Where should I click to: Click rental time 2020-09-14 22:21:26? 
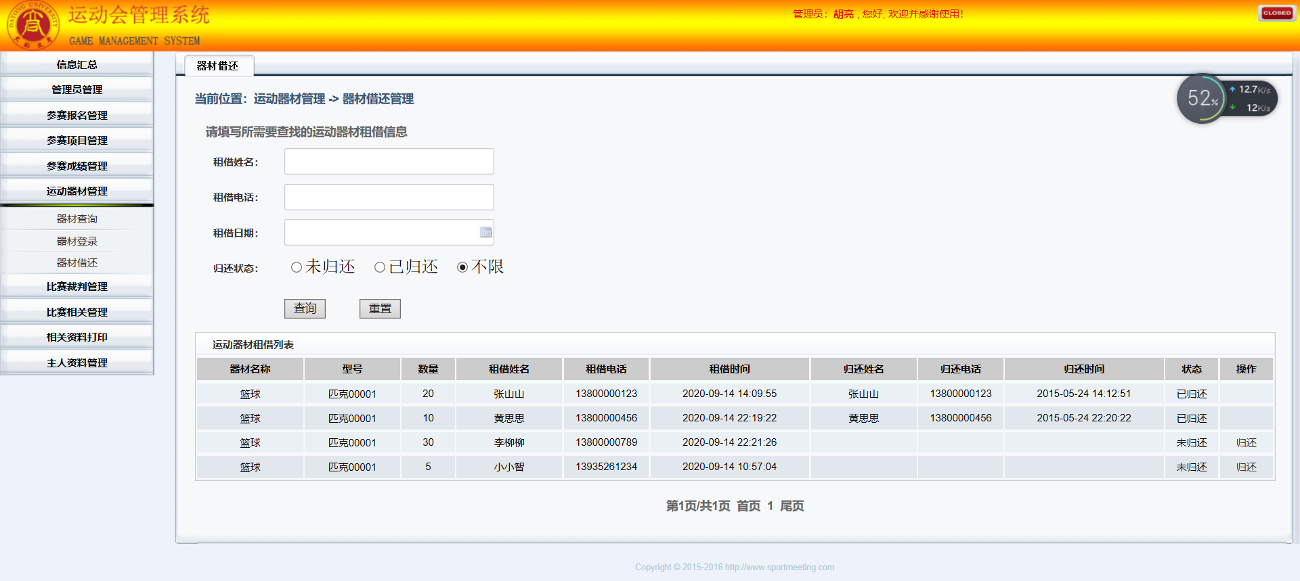pyautogui.click(x=729, y=442)
